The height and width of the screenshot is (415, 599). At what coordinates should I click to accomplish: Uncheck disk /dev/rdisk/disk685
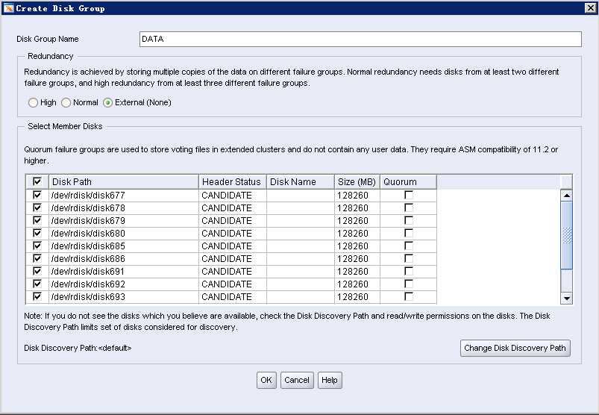(37, 246)
